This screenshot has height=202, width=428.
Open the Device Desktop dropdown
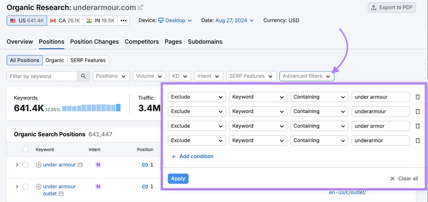pyautogui.click(x=175, y=20)
